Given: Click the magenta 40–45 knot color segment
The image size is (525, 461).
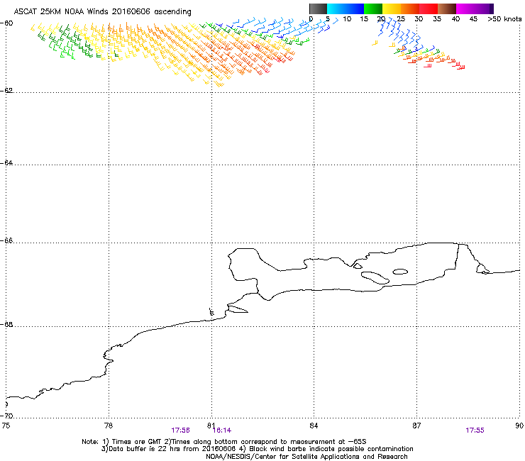Looking at the screenshot, I should (x=465, y=9).
